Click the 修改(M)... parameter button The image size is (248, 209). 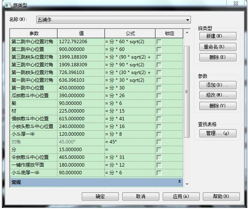[218, 95]
